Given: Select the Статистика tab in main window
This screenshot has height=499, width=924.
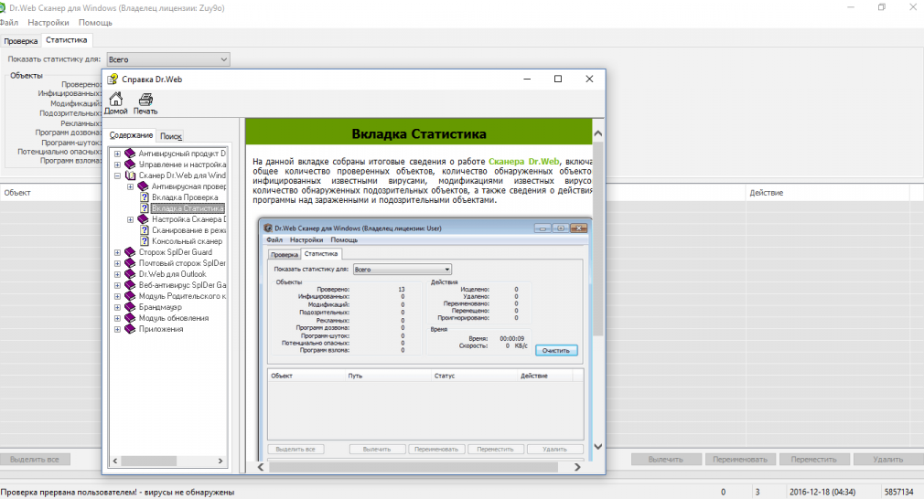Looking at the screenshot, I should 67,40.
